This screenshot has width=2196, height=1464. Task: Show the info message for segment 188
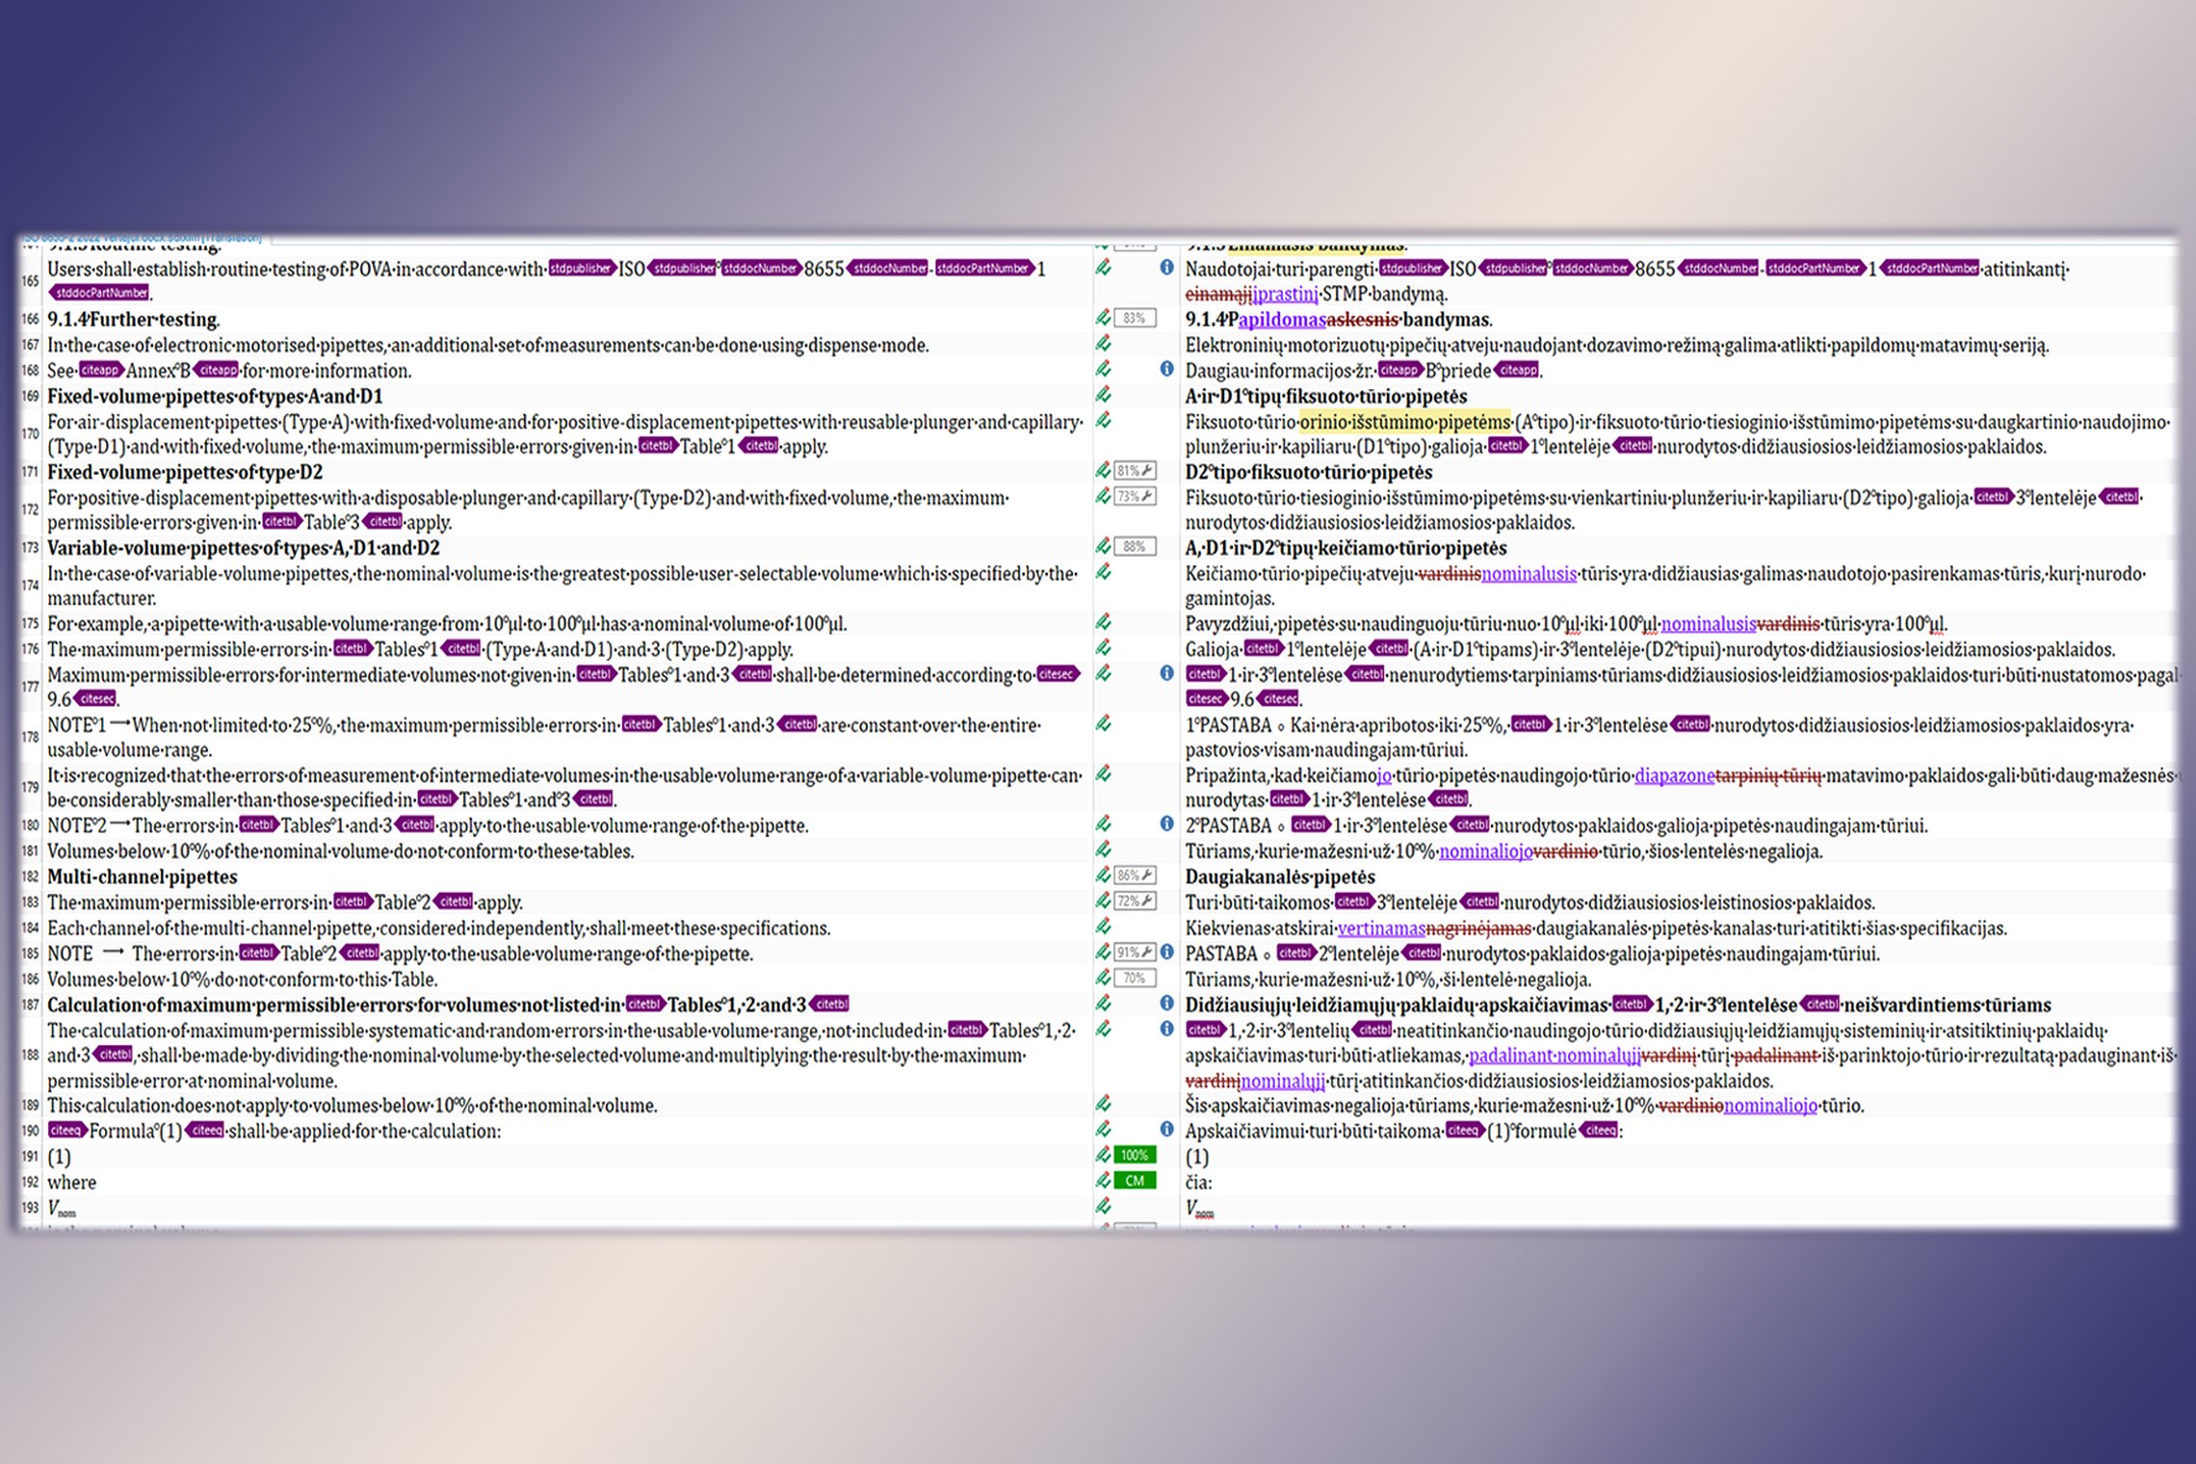[1166, 1029]
